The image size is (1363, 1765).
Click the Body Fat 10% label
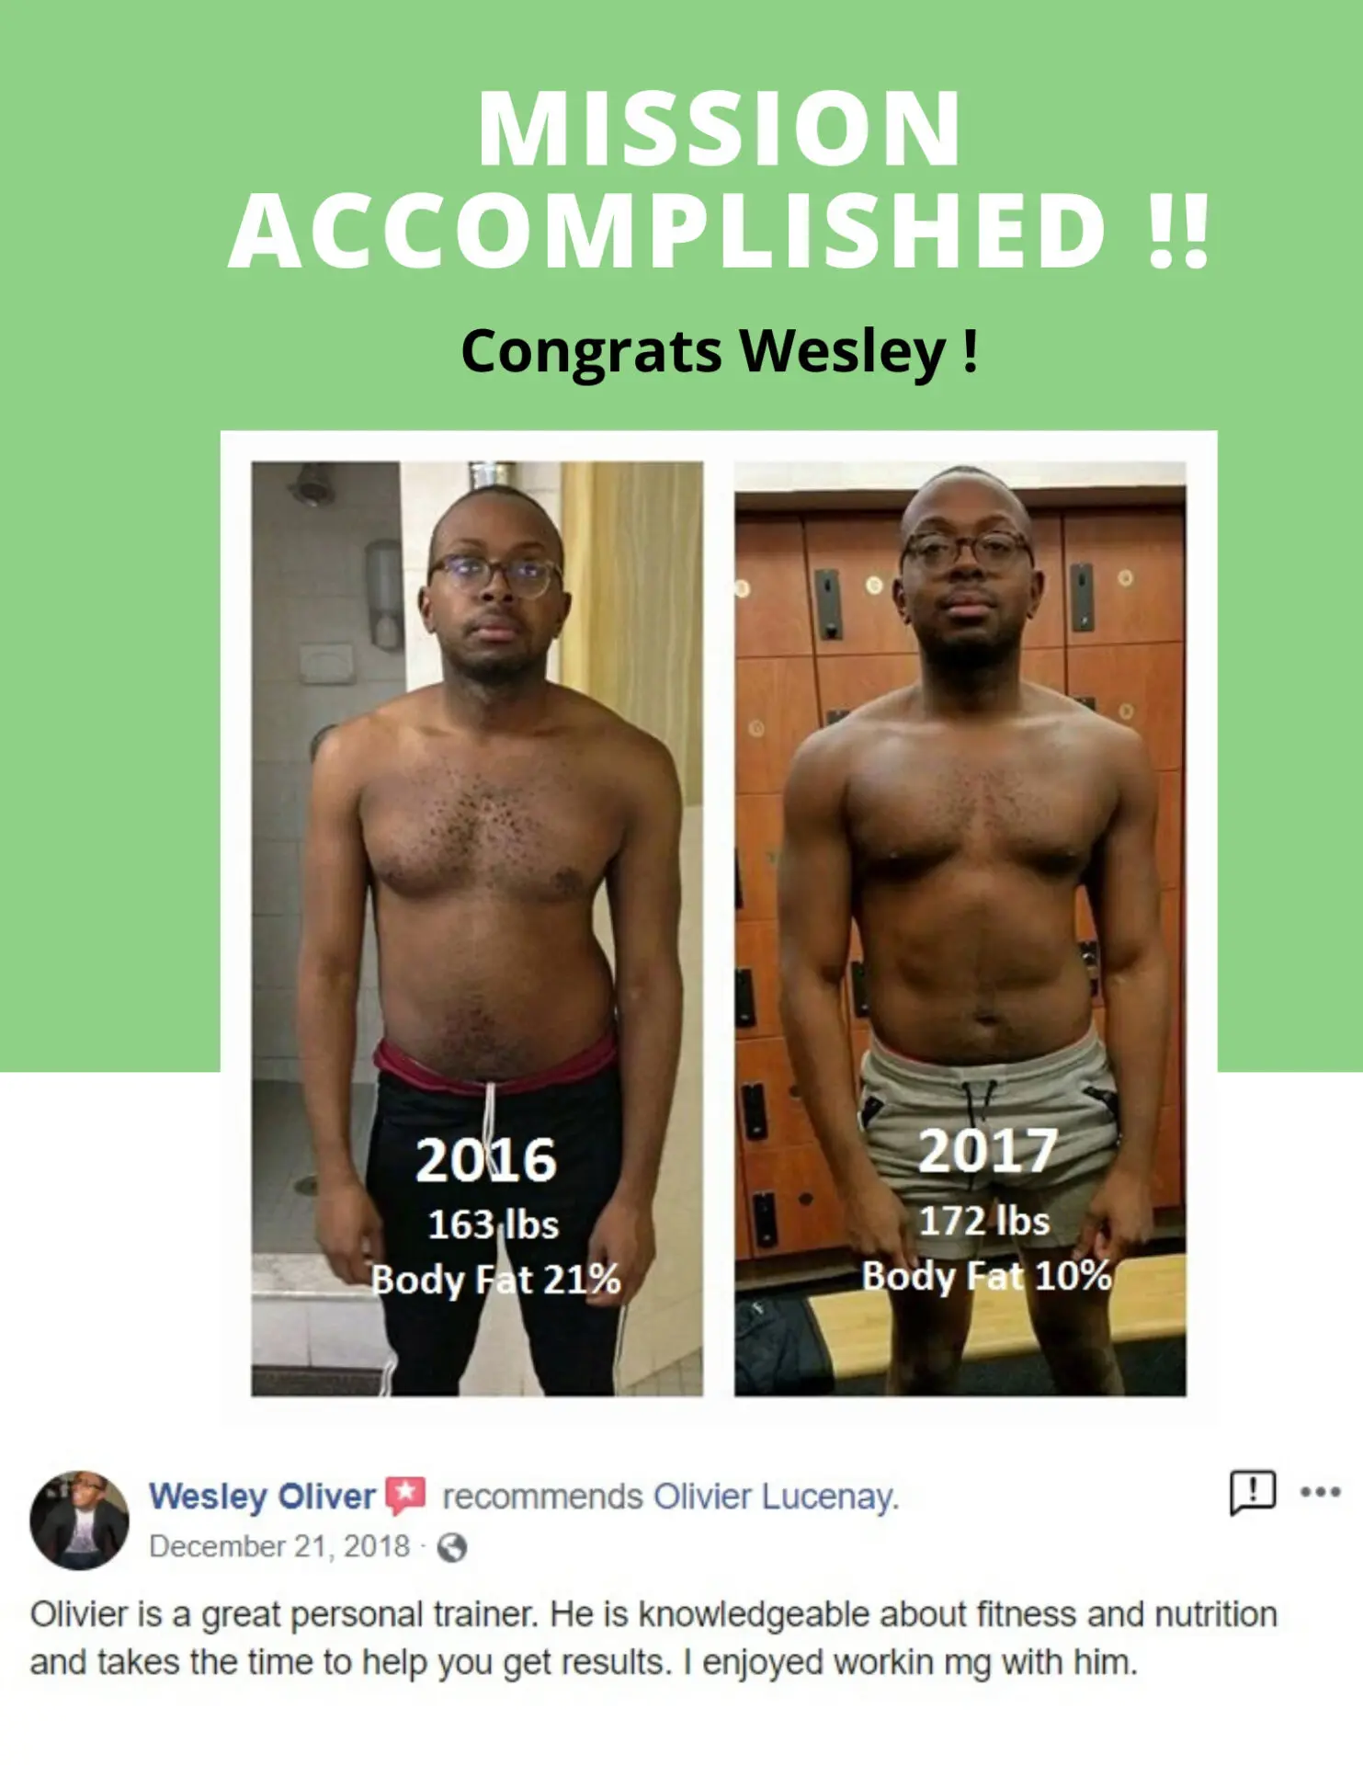pyautogui.click(x=986, y=1276)
